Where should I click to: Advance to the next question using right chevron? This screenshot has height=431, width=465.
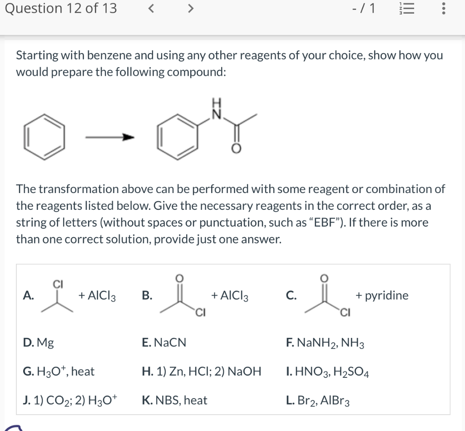point(191,8)
